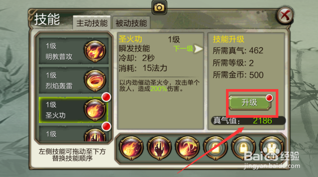Select the 明教普攻 flame skill icon

[x=95, y=51]
